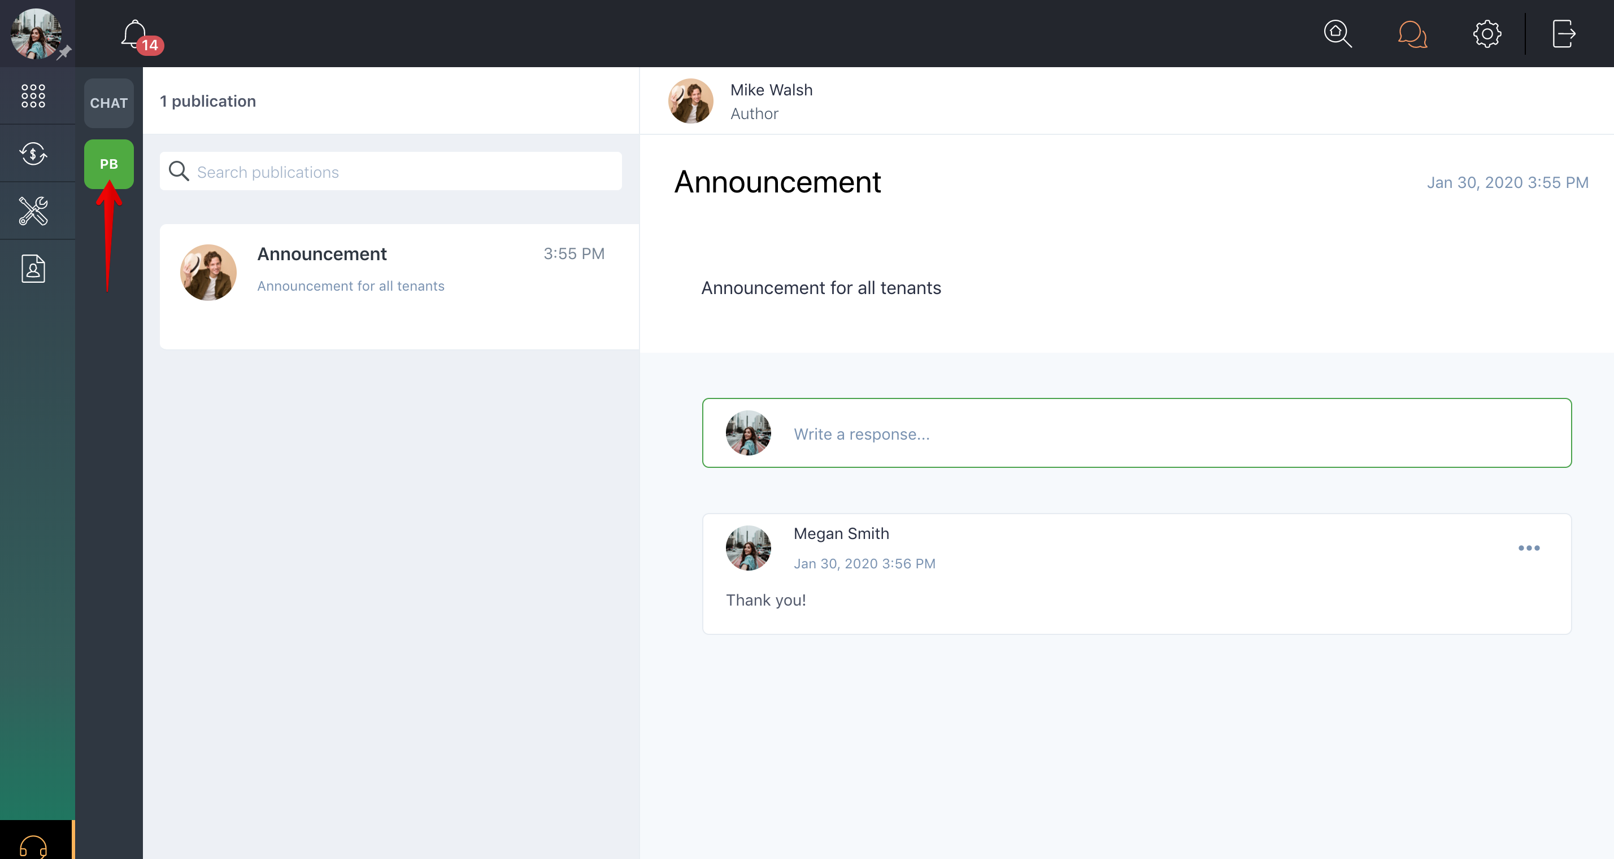Click the logout exit icon
Viewport: 1614px width, 859px height.
pyautogui.click(x=1564, y=34)
